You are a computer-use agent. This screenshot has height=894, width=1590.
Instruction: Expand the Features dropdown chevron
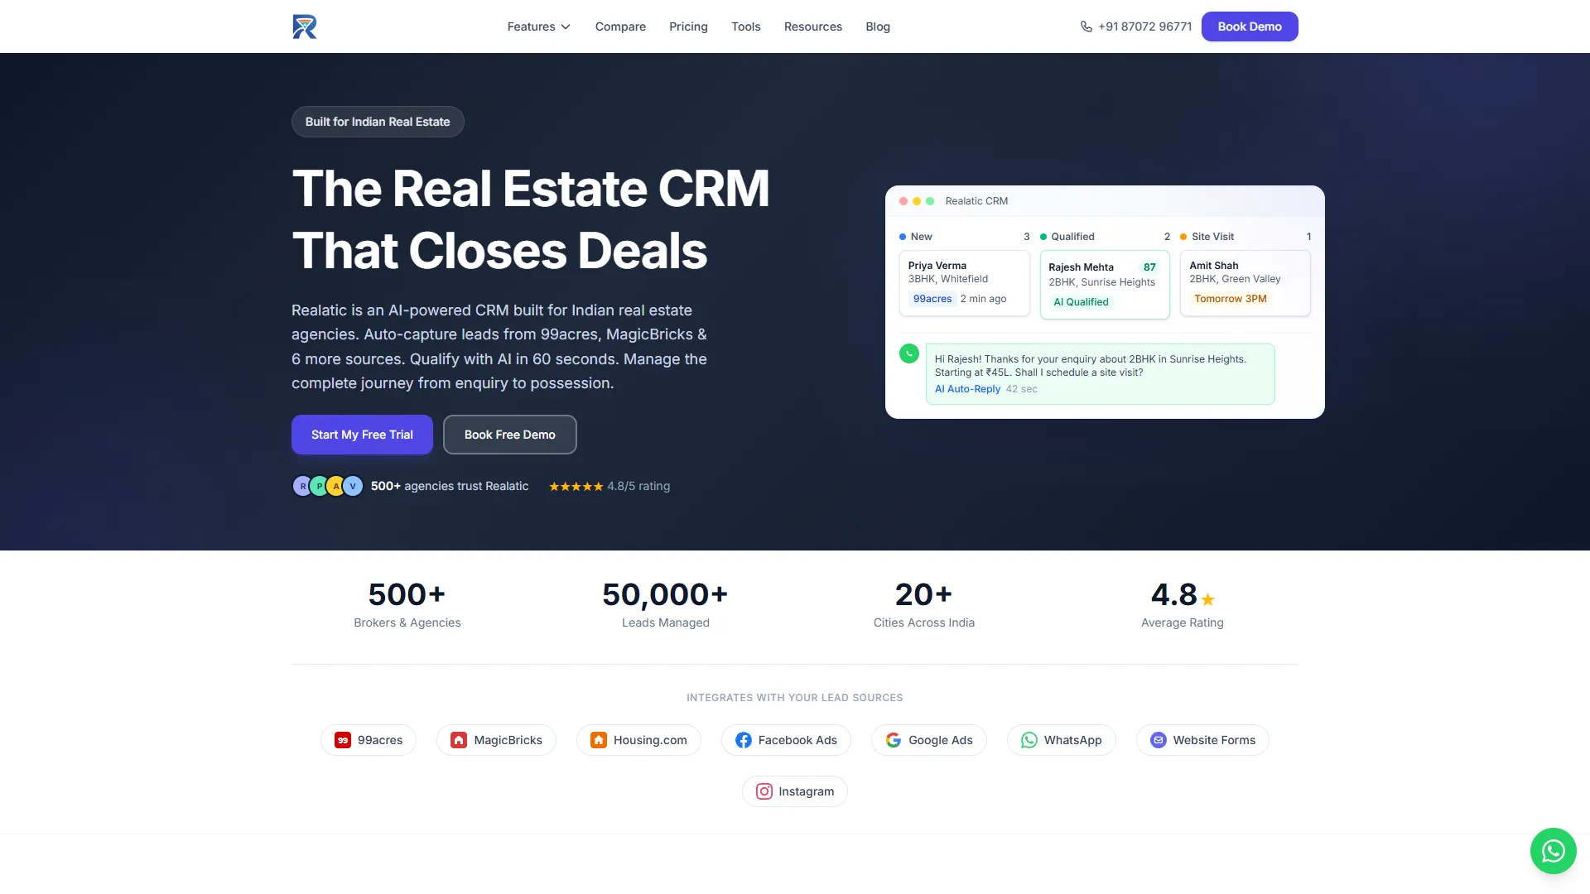pyautogui.click(x=566, y=26)
